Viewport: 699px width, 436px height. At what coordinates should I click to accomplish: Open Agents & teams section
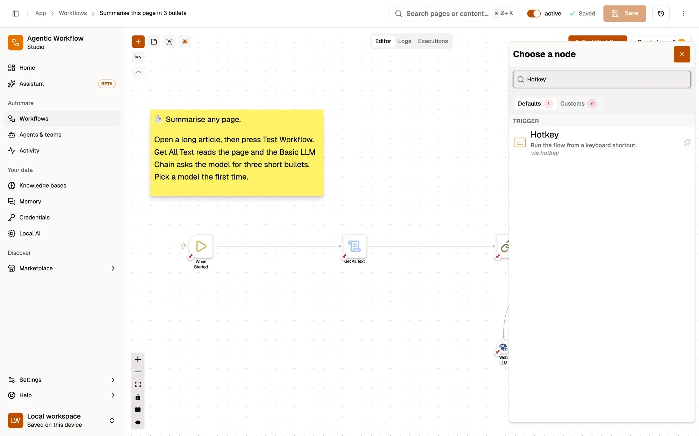pos(62,135)
